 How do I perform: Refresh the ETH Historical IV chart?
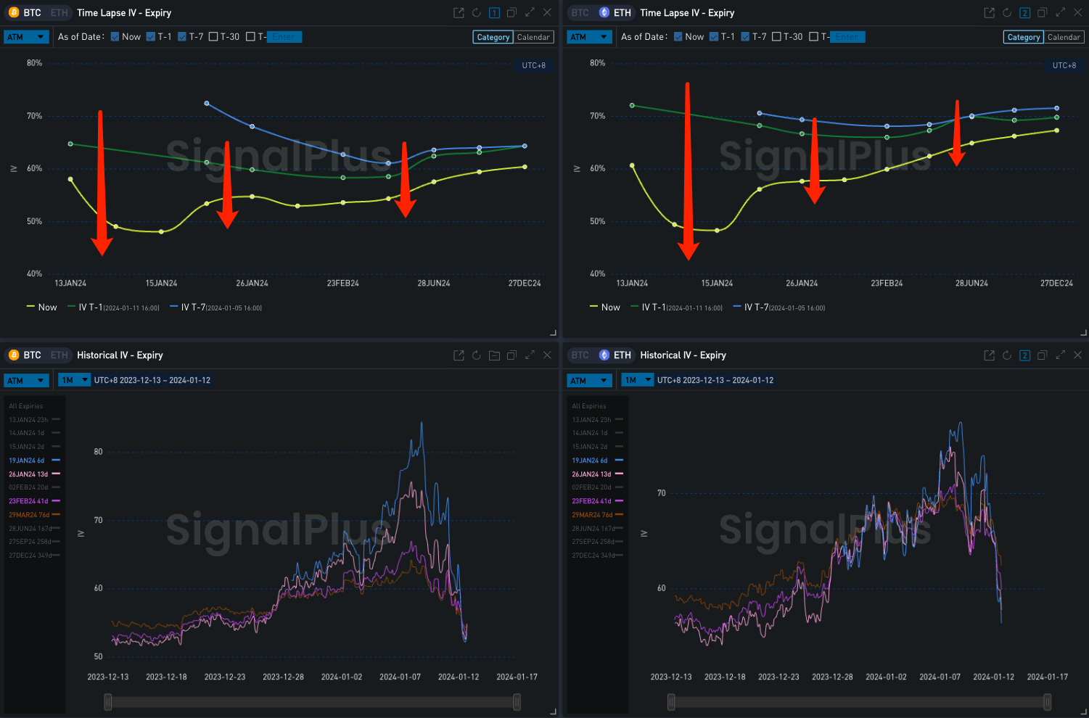pos(1007,355)
